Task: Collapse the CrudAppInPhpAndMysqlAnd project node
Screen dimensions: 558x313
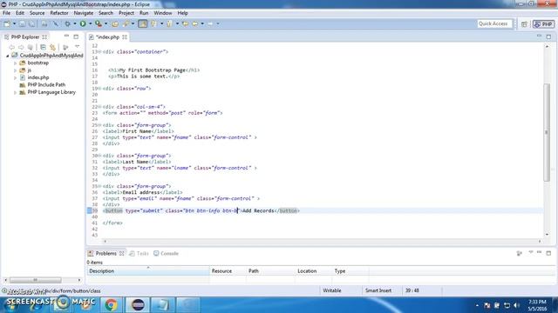Action: tap(8, 56)
